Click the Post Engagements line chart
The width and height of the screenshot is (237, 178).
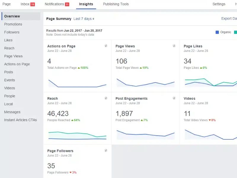point(145,135)
